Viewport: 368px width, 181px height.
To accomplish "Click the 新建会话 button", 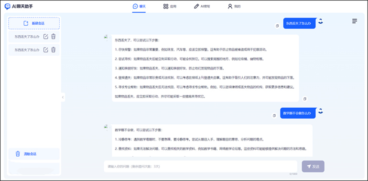I will click(34, 23).
